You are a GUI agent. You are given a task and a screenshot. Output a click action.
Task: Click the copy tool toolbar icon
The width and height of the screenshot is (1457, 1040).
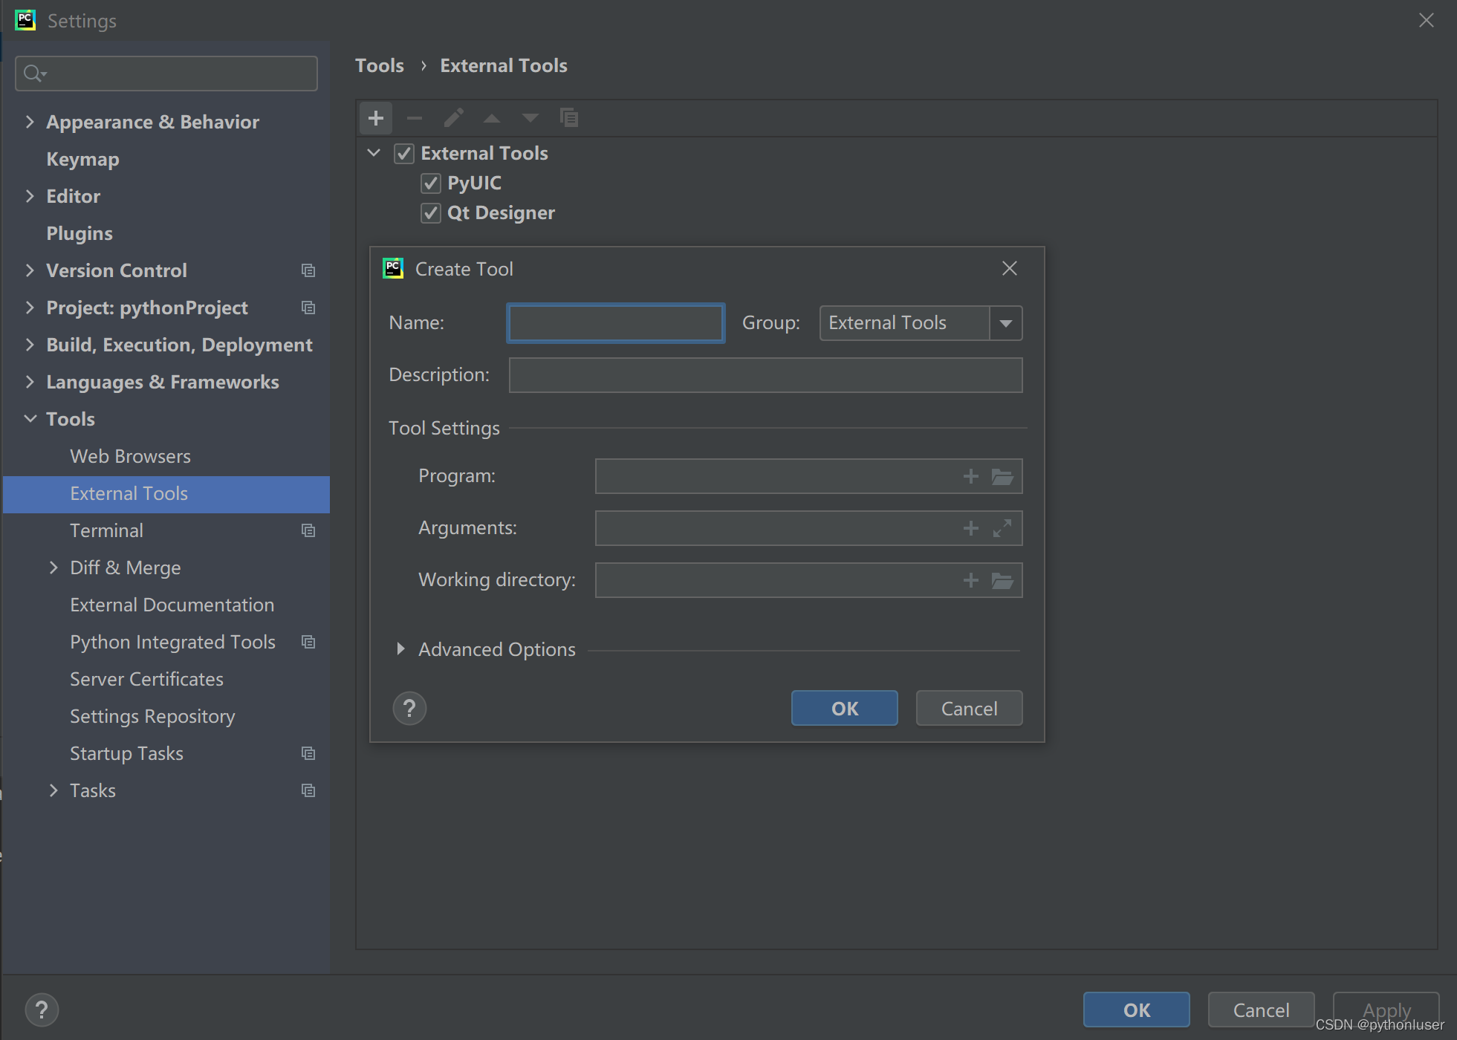coord(568,118)
